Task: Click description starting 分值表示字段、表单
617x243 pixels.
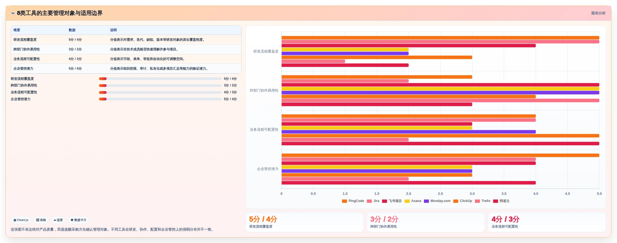Action: point(148,59)
